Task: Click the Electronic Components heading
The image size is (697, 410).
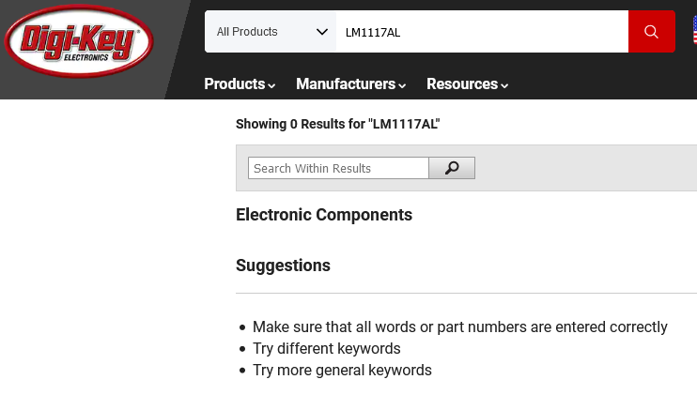Action: point(324,215)
